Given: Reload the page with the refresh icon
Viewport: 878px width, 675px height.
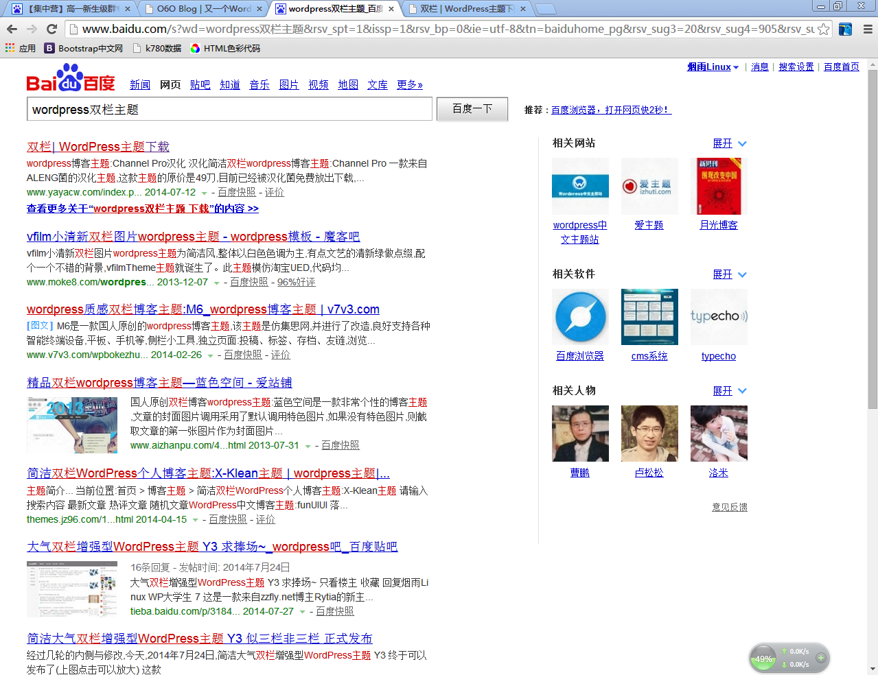Looking at the screenshot, I should click(51, 29).
